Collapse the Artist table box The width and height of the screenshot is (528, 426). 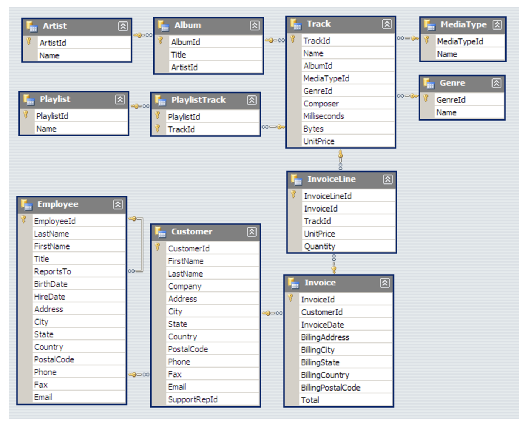tap(123, 26)
